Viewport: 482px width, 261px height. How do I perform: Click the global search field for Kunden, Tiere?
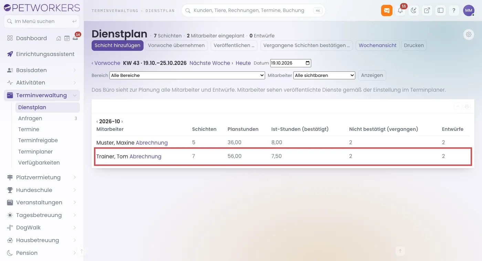[253, 11]
